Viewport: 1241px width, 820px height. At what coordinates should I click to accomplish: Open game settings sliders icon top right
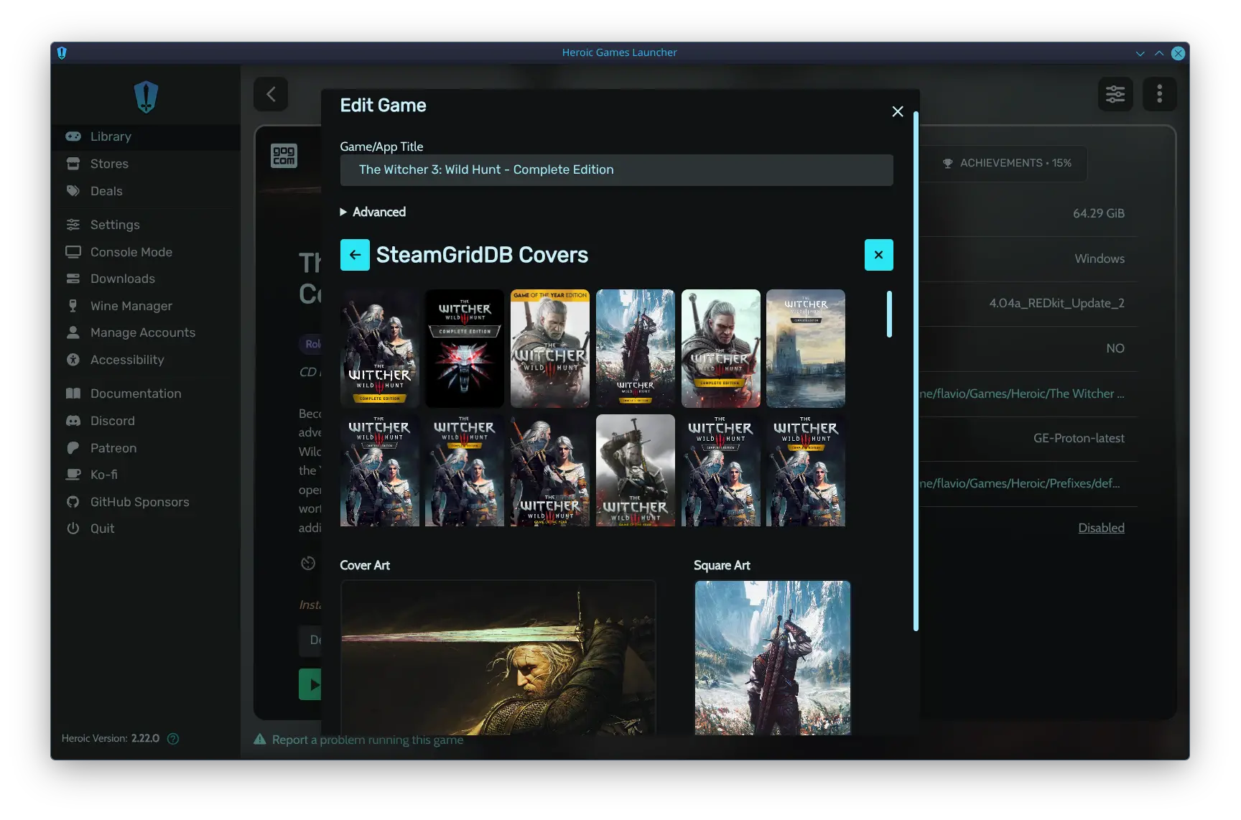tap(1115, 94)
